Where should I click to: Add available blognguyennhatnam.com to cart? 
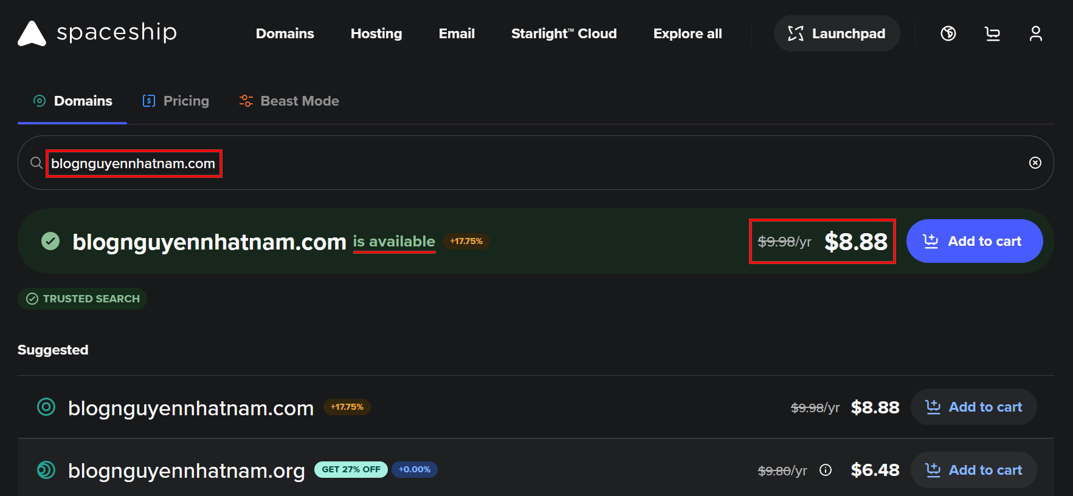(x=974, y=241)
